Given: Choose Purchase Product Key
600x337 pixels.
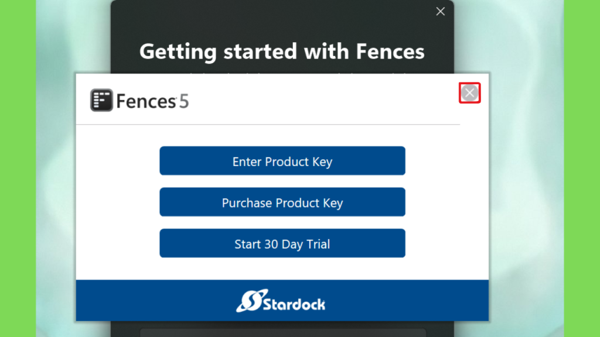Looking at the screenshot, I should [x=282, y=202].
